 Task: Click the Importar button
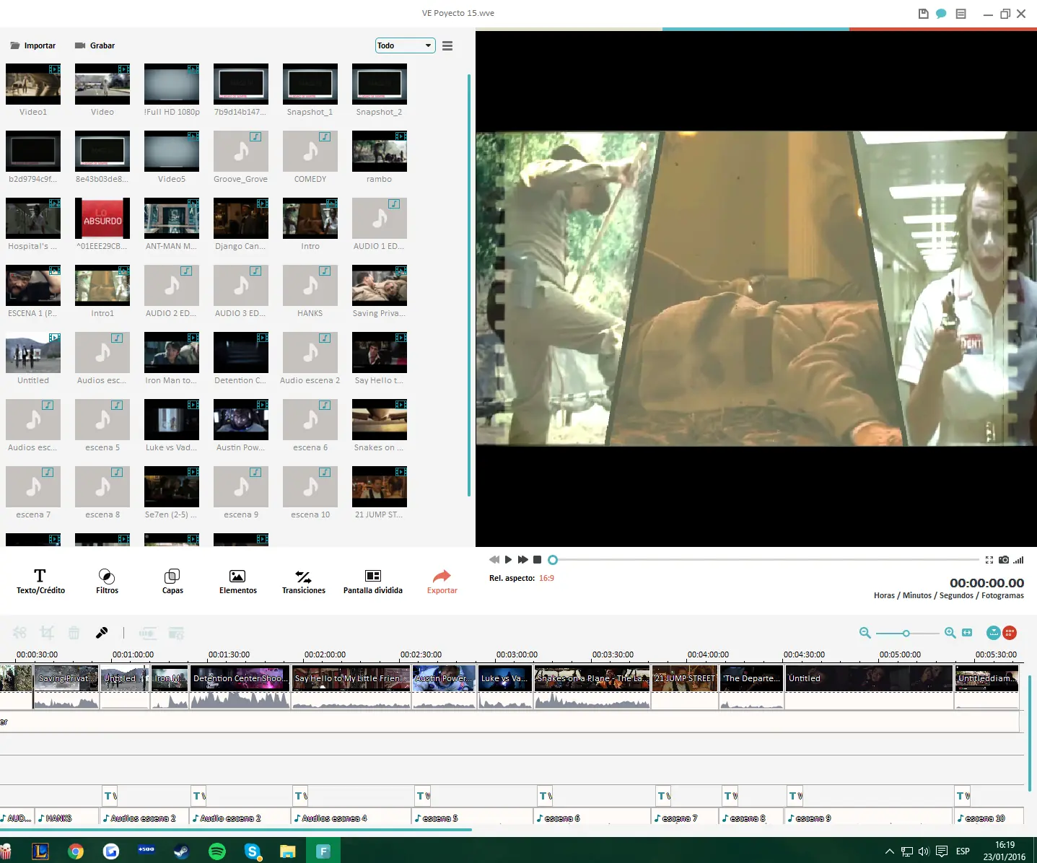click(32, 45)
